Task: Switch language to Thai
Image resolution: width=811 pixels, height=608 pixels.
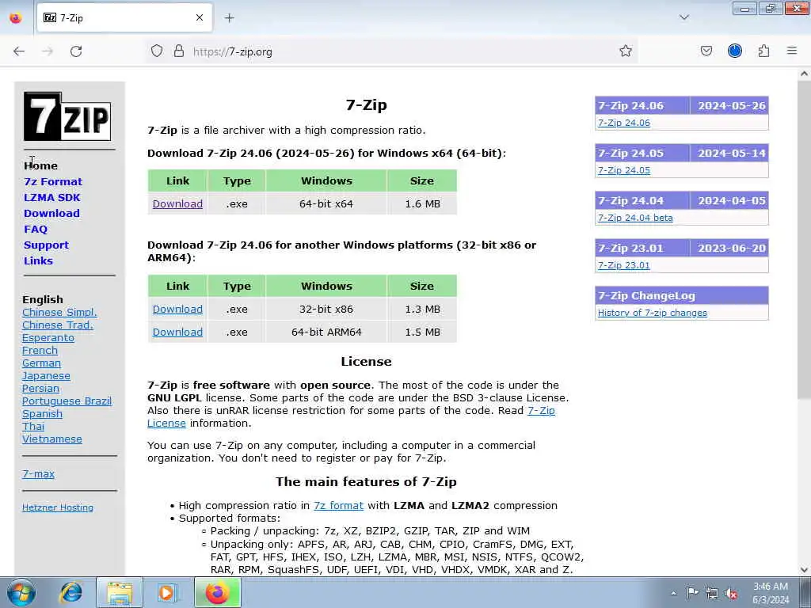Action: tap(33, 426)
